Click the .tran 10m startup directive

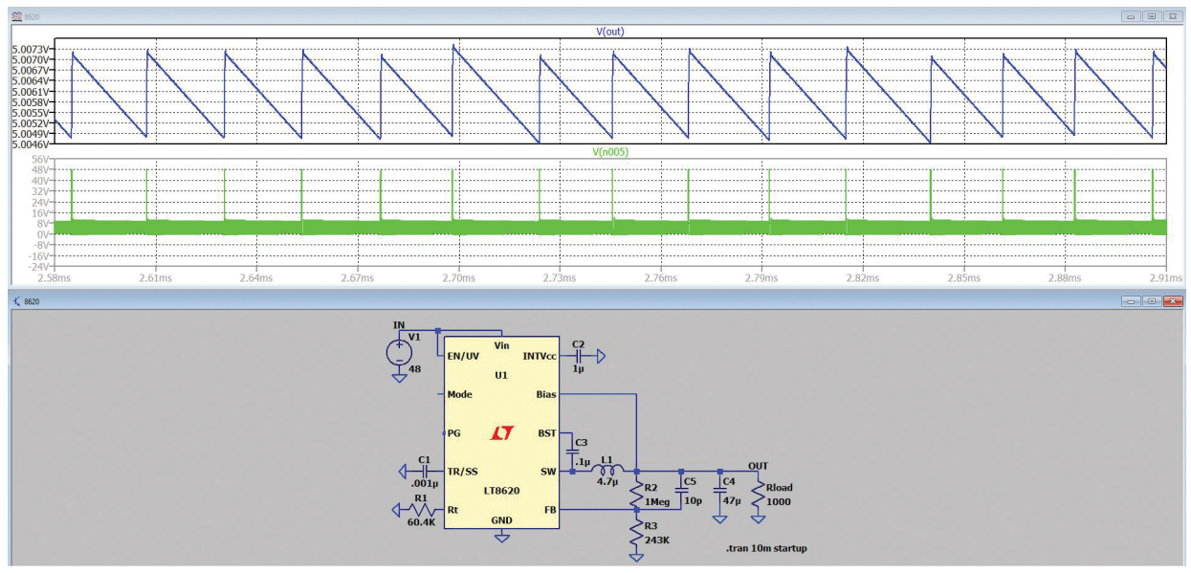(x=765, y=548)
